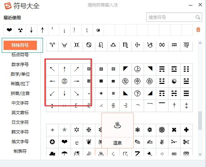Insert the double dagger symbol ‡
Image resolution: width=206 pixels, height=167 pixels.
coord(186,106)
